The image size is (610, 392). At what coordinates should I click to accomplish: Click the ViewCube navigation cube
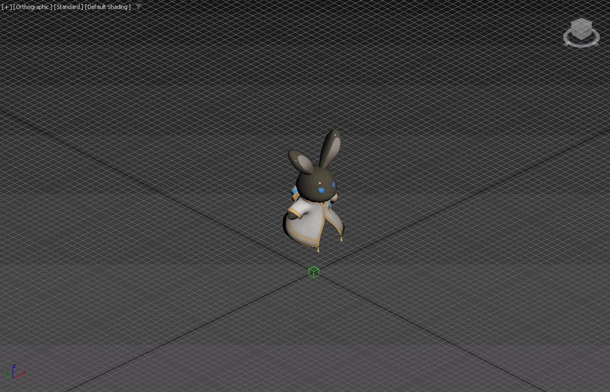pos(581,28)
